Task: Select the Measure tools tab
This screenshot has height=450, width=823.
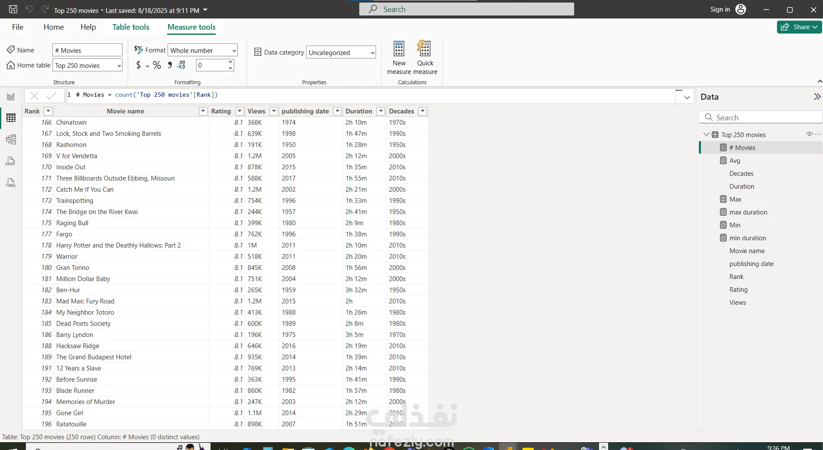Action: [192, 27]
